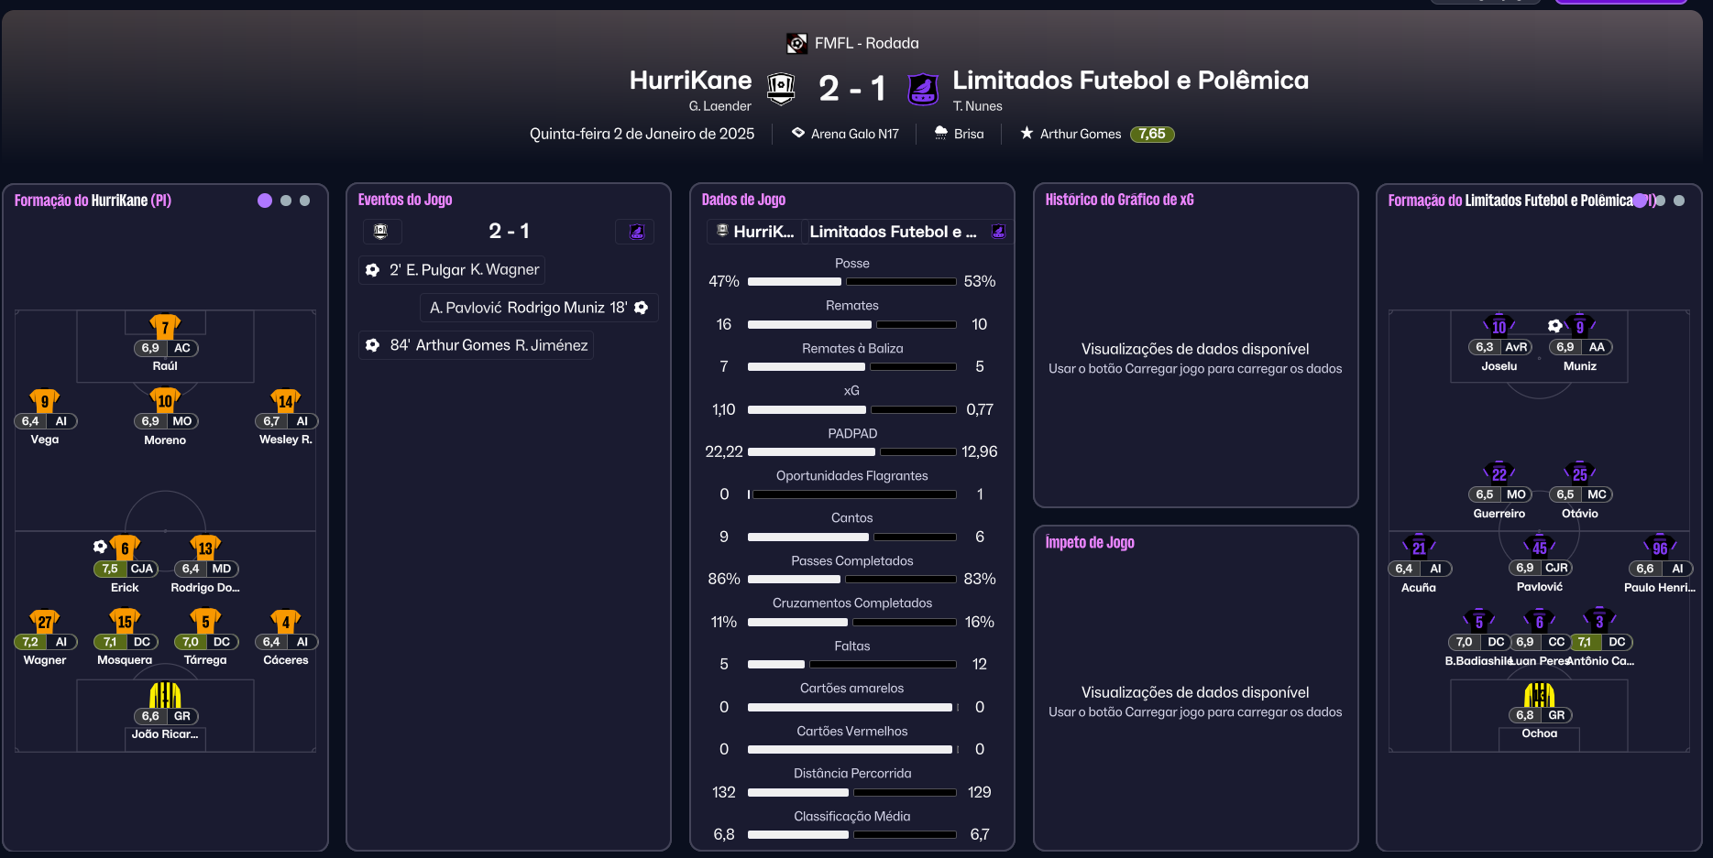Click the Arthur Gomes player of the match link
The image size is (1713, 858).
point(1080,134)
